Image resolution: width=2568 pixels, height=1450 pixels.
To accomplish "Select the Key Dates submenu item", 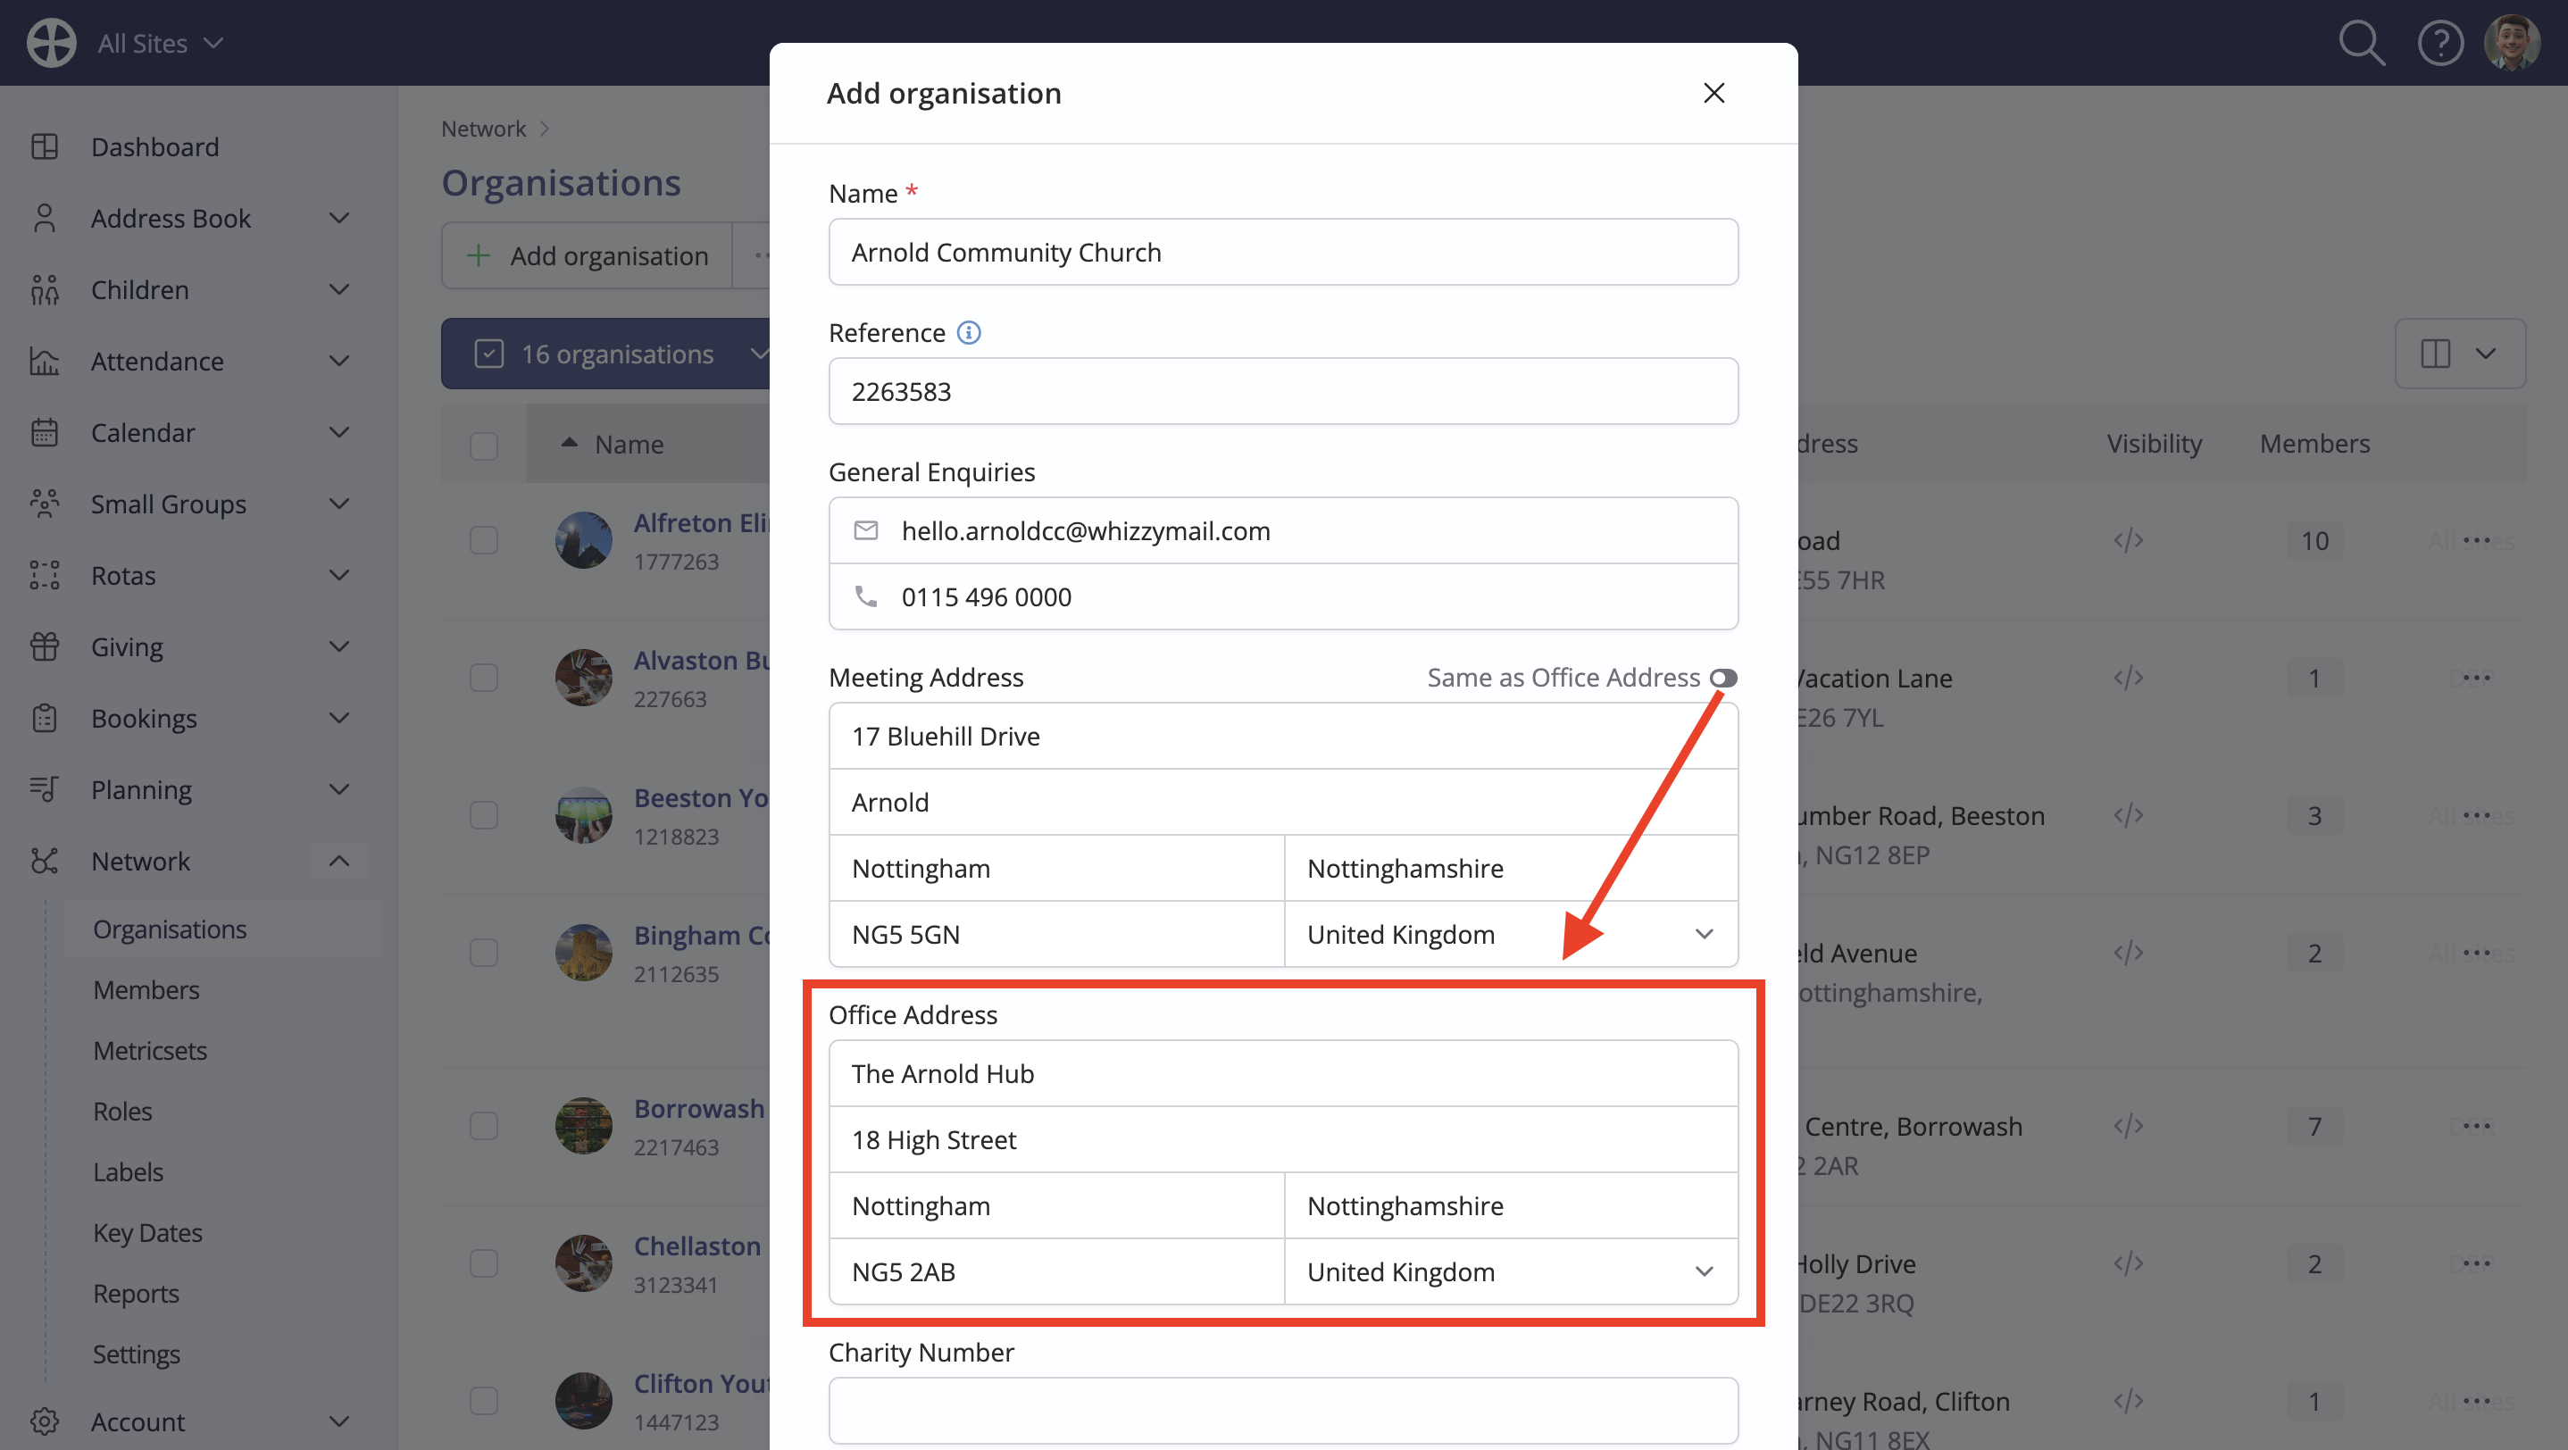I will pyautogui.click(x=147, y=1233).
